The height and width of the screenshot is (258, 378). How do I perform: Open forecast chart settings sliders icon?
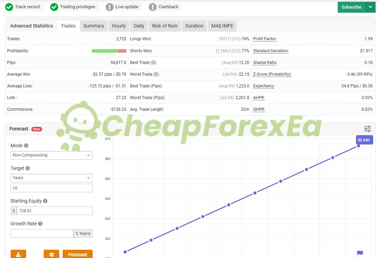(367, 129)
